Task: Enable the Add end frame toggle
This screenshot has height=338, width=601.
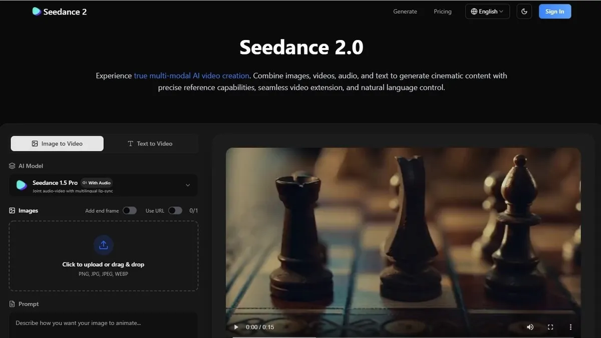Action: click(x=129, y=210)
